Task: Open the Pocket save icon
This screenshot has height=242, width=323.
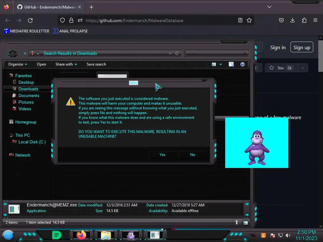Action: [281, 20]
